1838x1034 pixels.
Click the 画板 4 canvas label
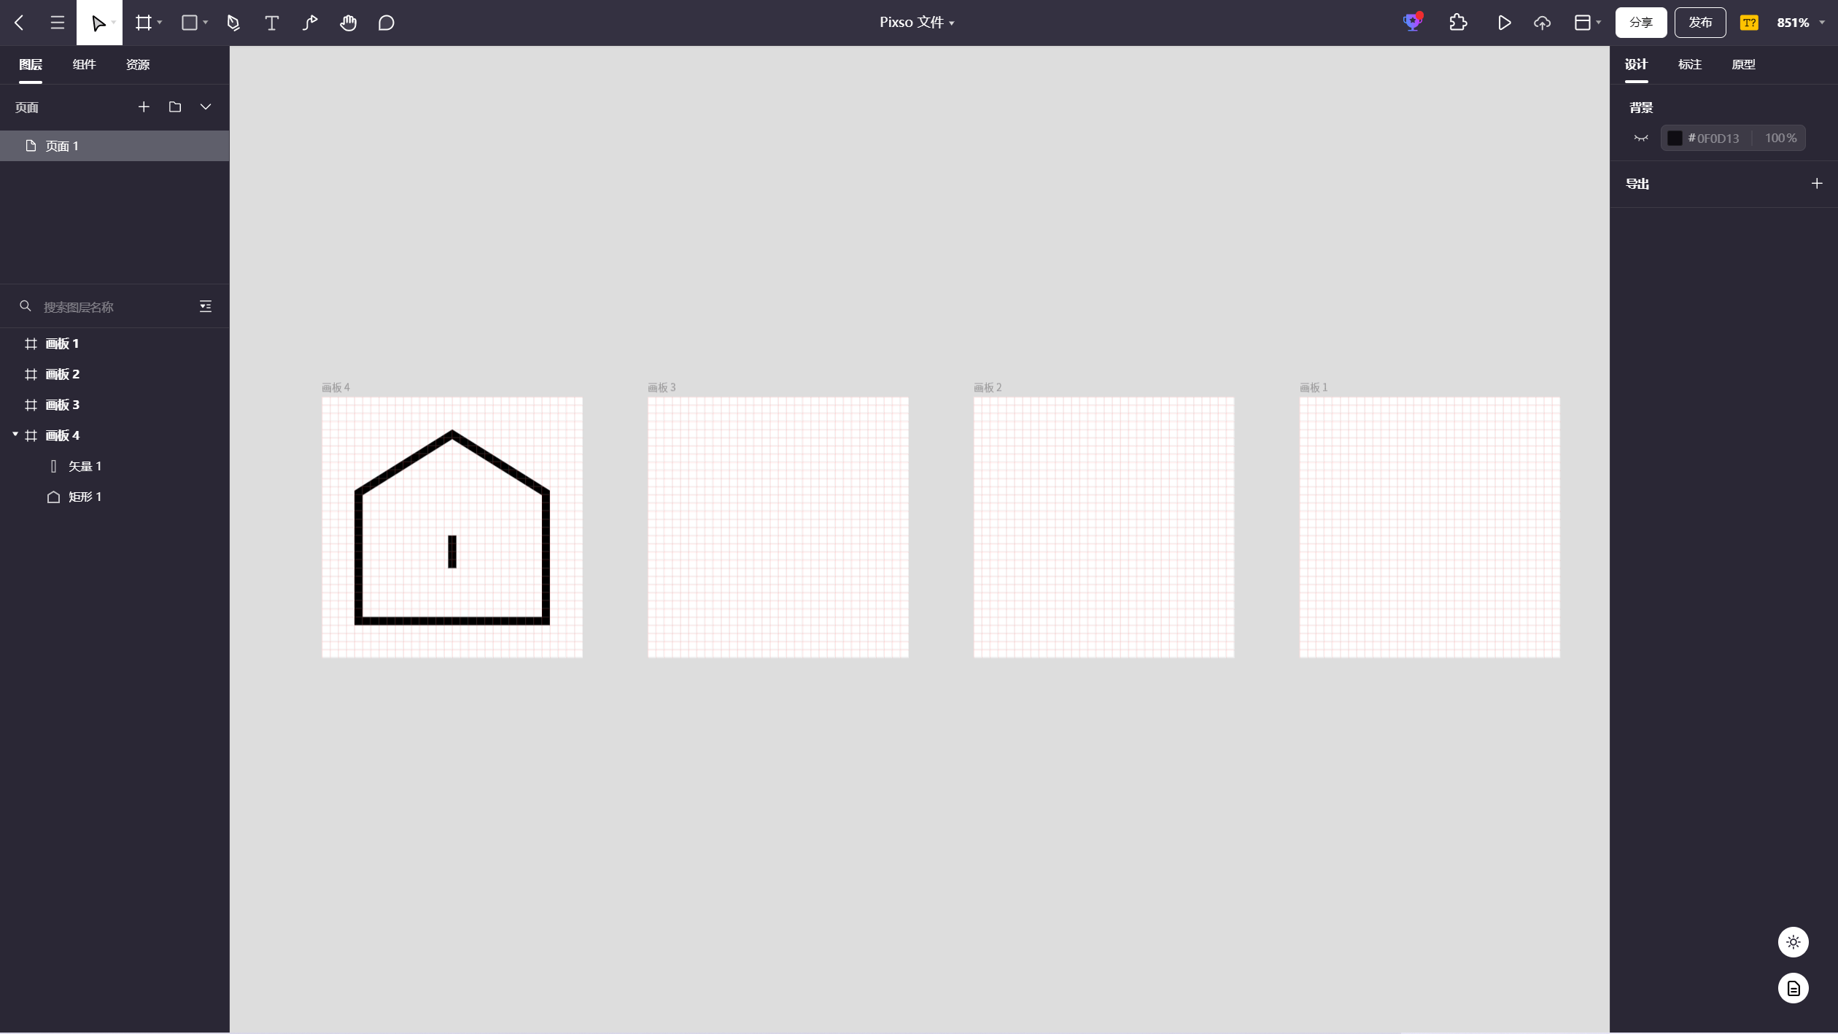pyautogui.click(x=336, y=387)
